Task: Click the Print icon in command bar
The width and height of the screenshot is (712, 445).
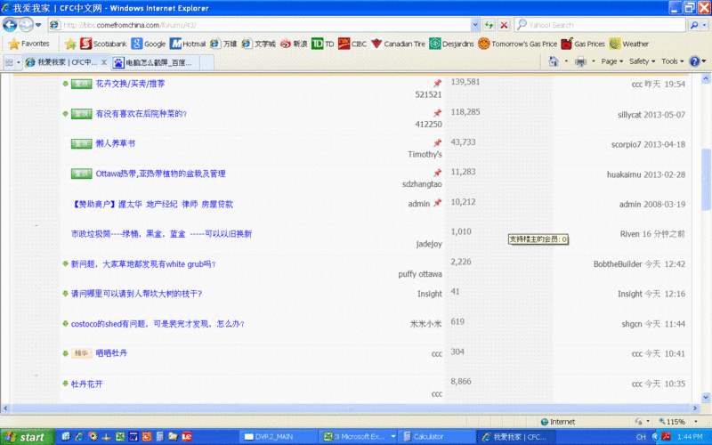Action: [579, 61]
